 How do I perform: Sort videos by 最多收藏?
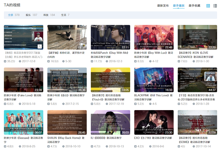(x=194, y=6)
